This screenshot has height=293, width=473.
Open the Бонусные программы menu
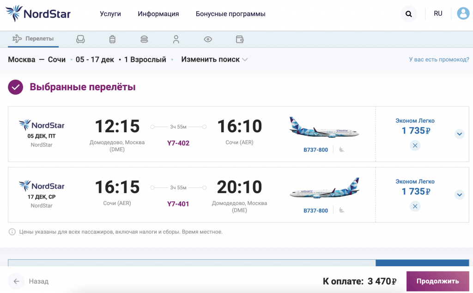coord(230,14)
